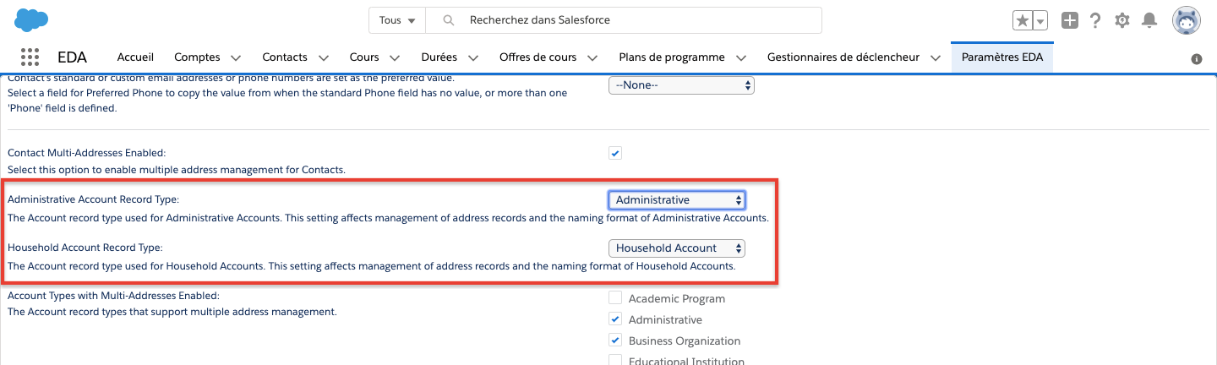Expand the Preferred Phone --None-- dropdown
The height and width of the screenshot is (365, 1217).
[x=681, y=85]
